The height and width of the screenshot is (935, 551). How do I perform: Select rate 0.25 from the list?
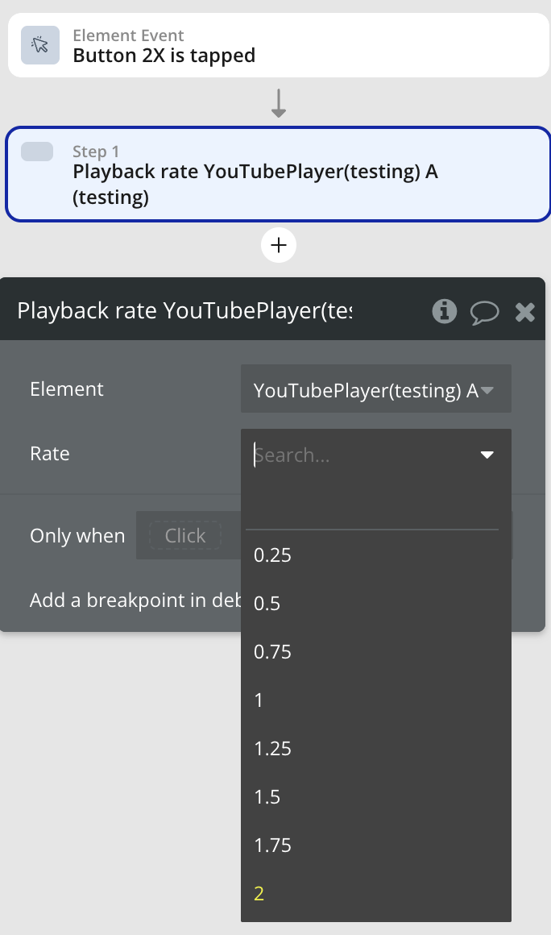[x=272, y=555]
